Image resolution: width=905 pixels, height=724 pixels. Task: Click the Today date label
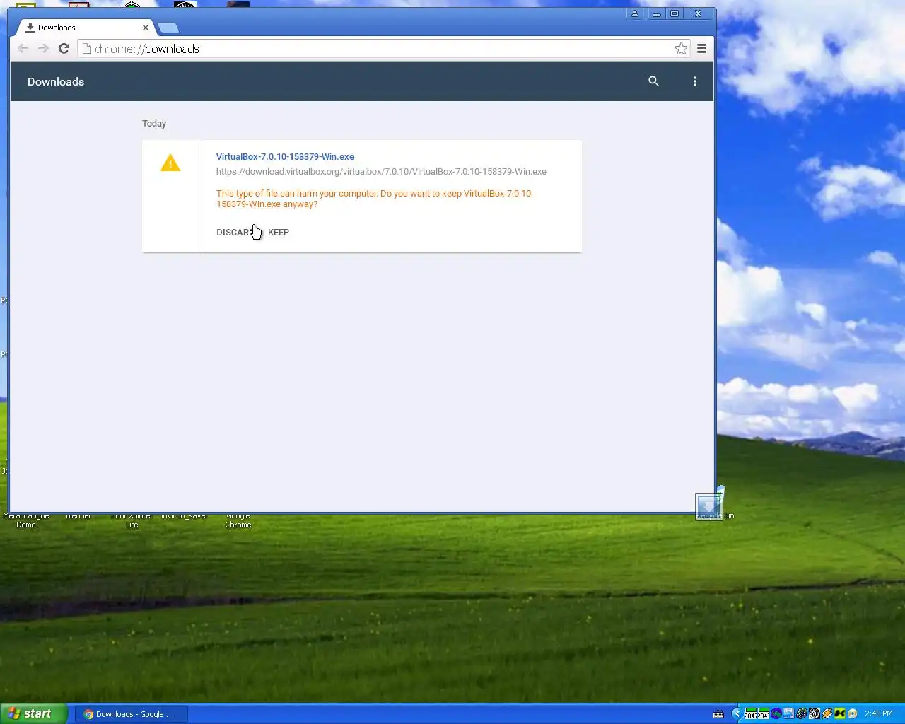[154, 124]
